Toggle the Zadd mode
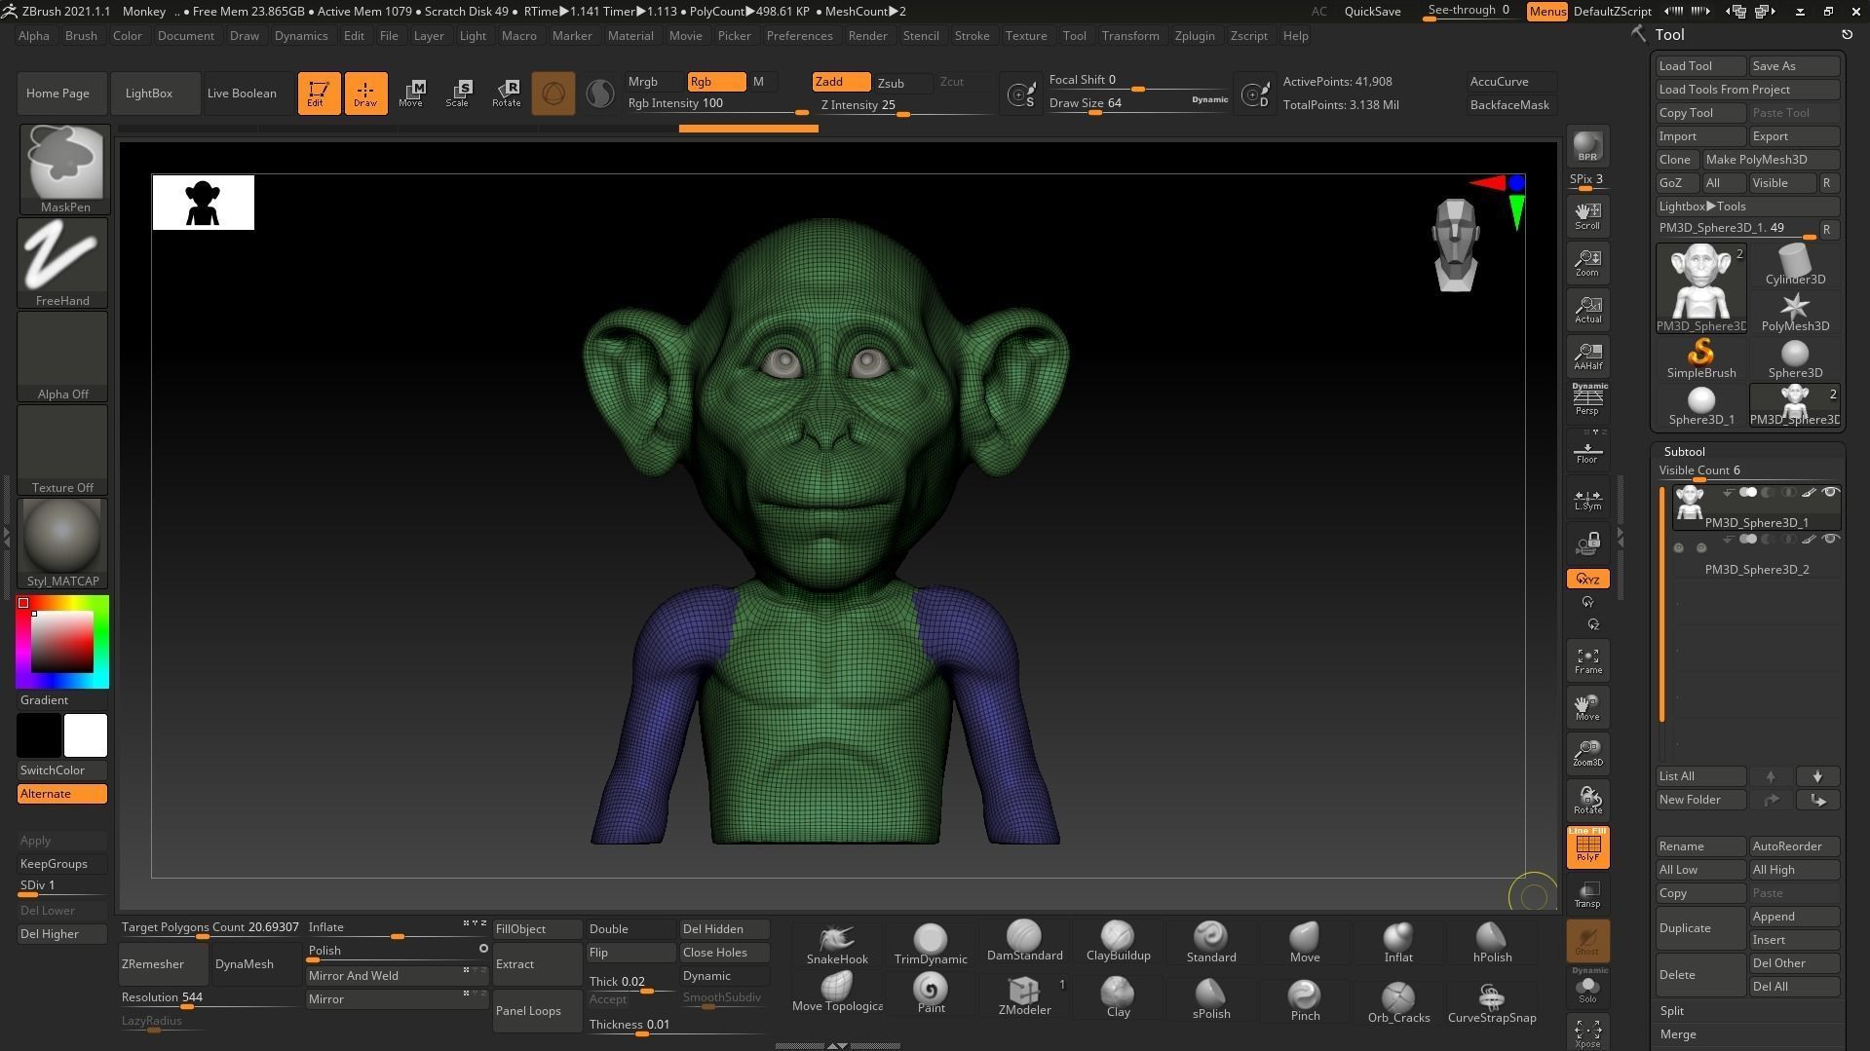Screen dimensions: 1870x1051 840,82
